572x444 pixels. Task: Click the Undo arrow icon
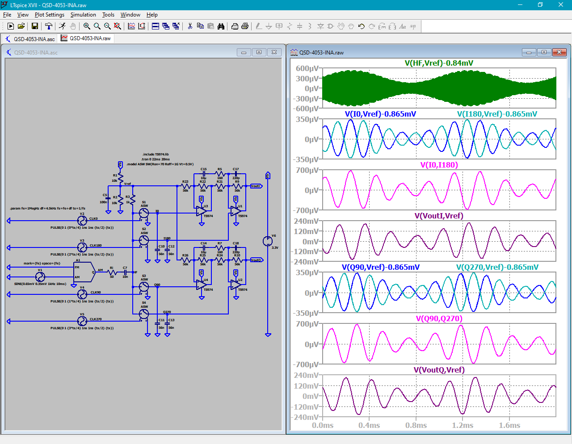coord(362,26)
